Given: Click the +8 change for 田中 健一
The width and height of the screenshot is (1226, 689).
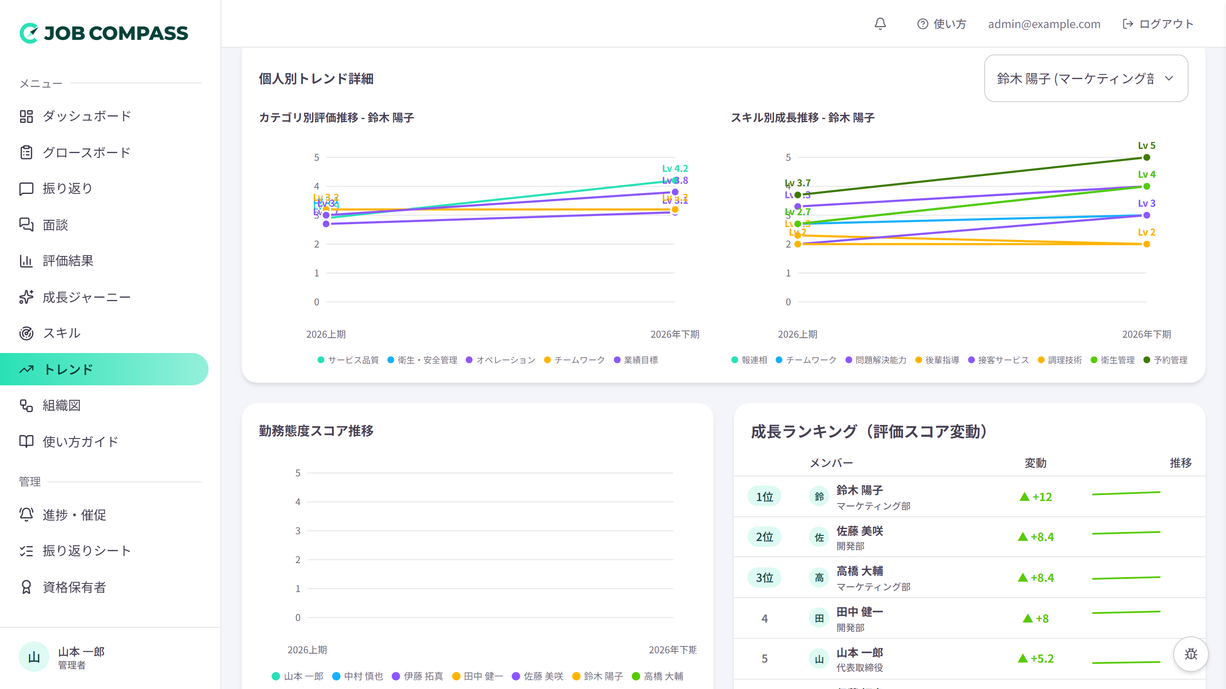Looking at the screenshot, I should [x=1036, y=618].
